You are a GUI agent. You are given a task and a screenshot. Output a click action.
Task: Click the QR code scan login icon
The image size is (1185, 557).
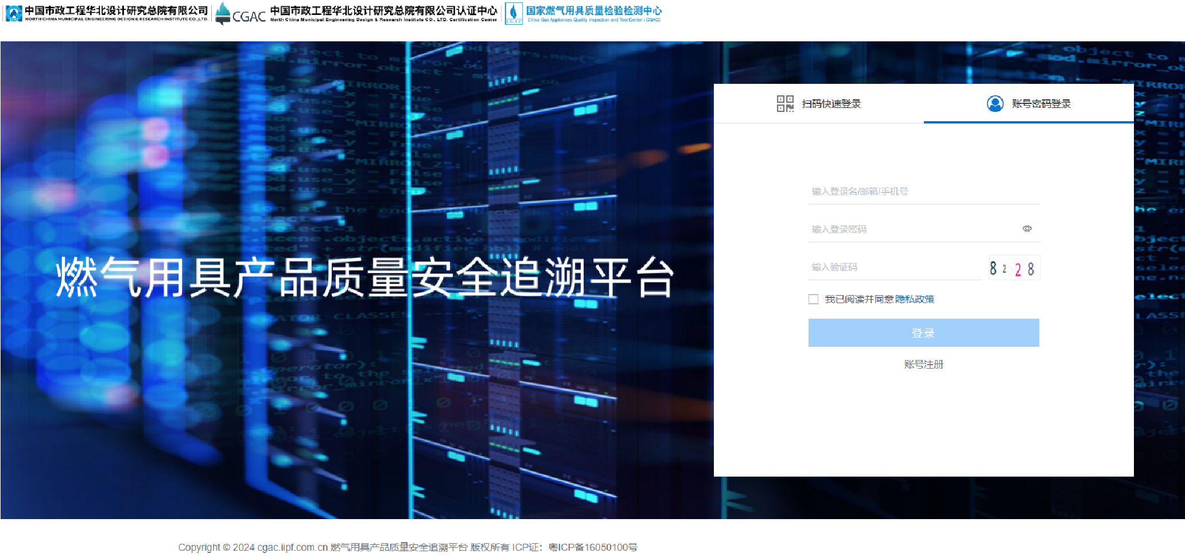pos(784,104)
